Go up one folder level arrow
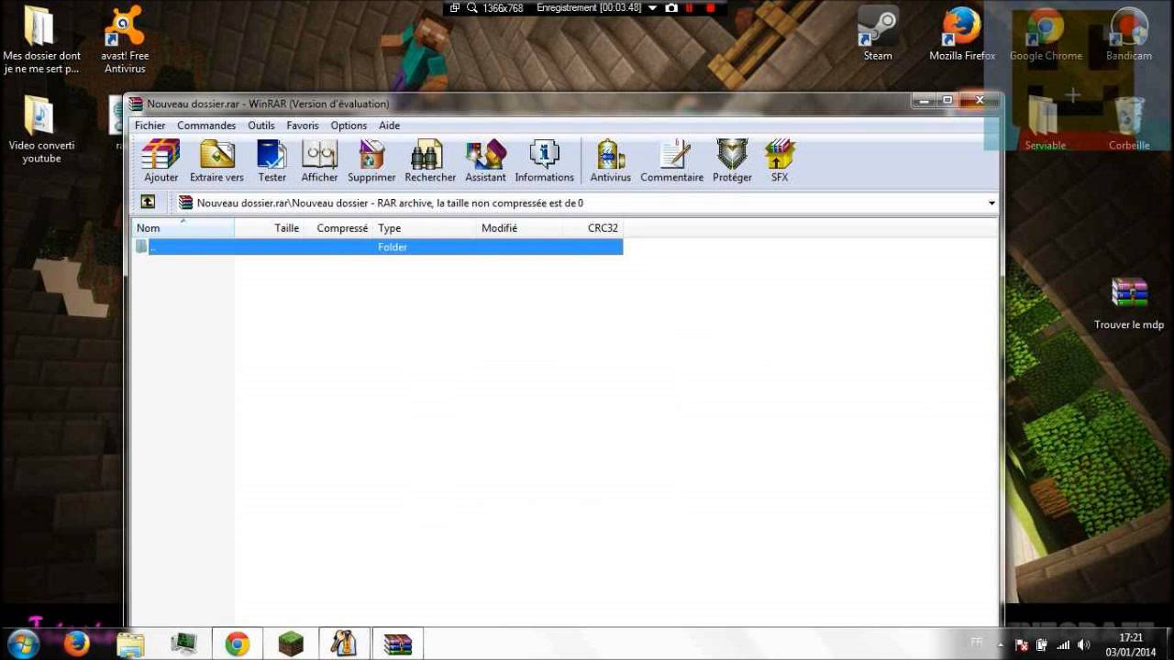 [x=148, y=203]
